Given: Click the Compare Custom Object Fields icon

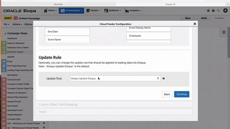Looking at the screenshot, I should (x=4, y=89).
